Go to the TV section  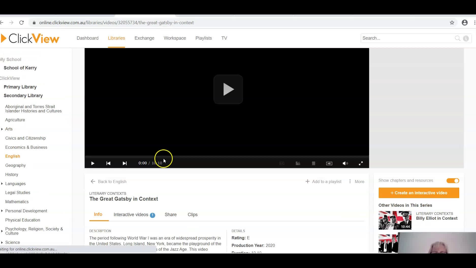click(224, 38)
